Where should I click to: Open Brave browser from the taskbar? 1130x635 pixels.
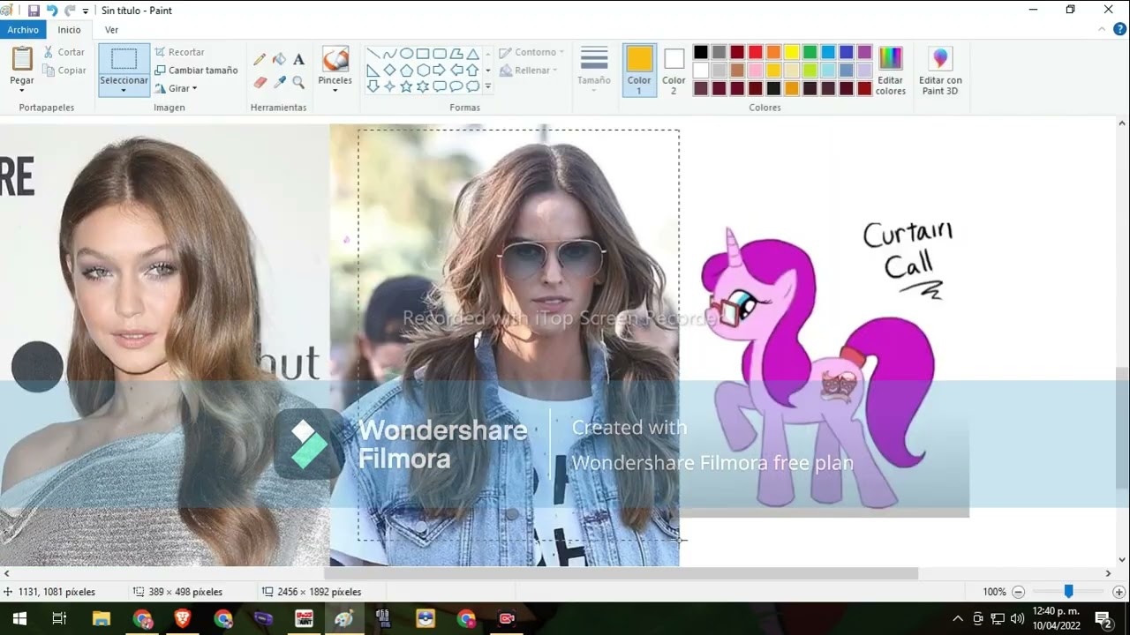[183, 618]
